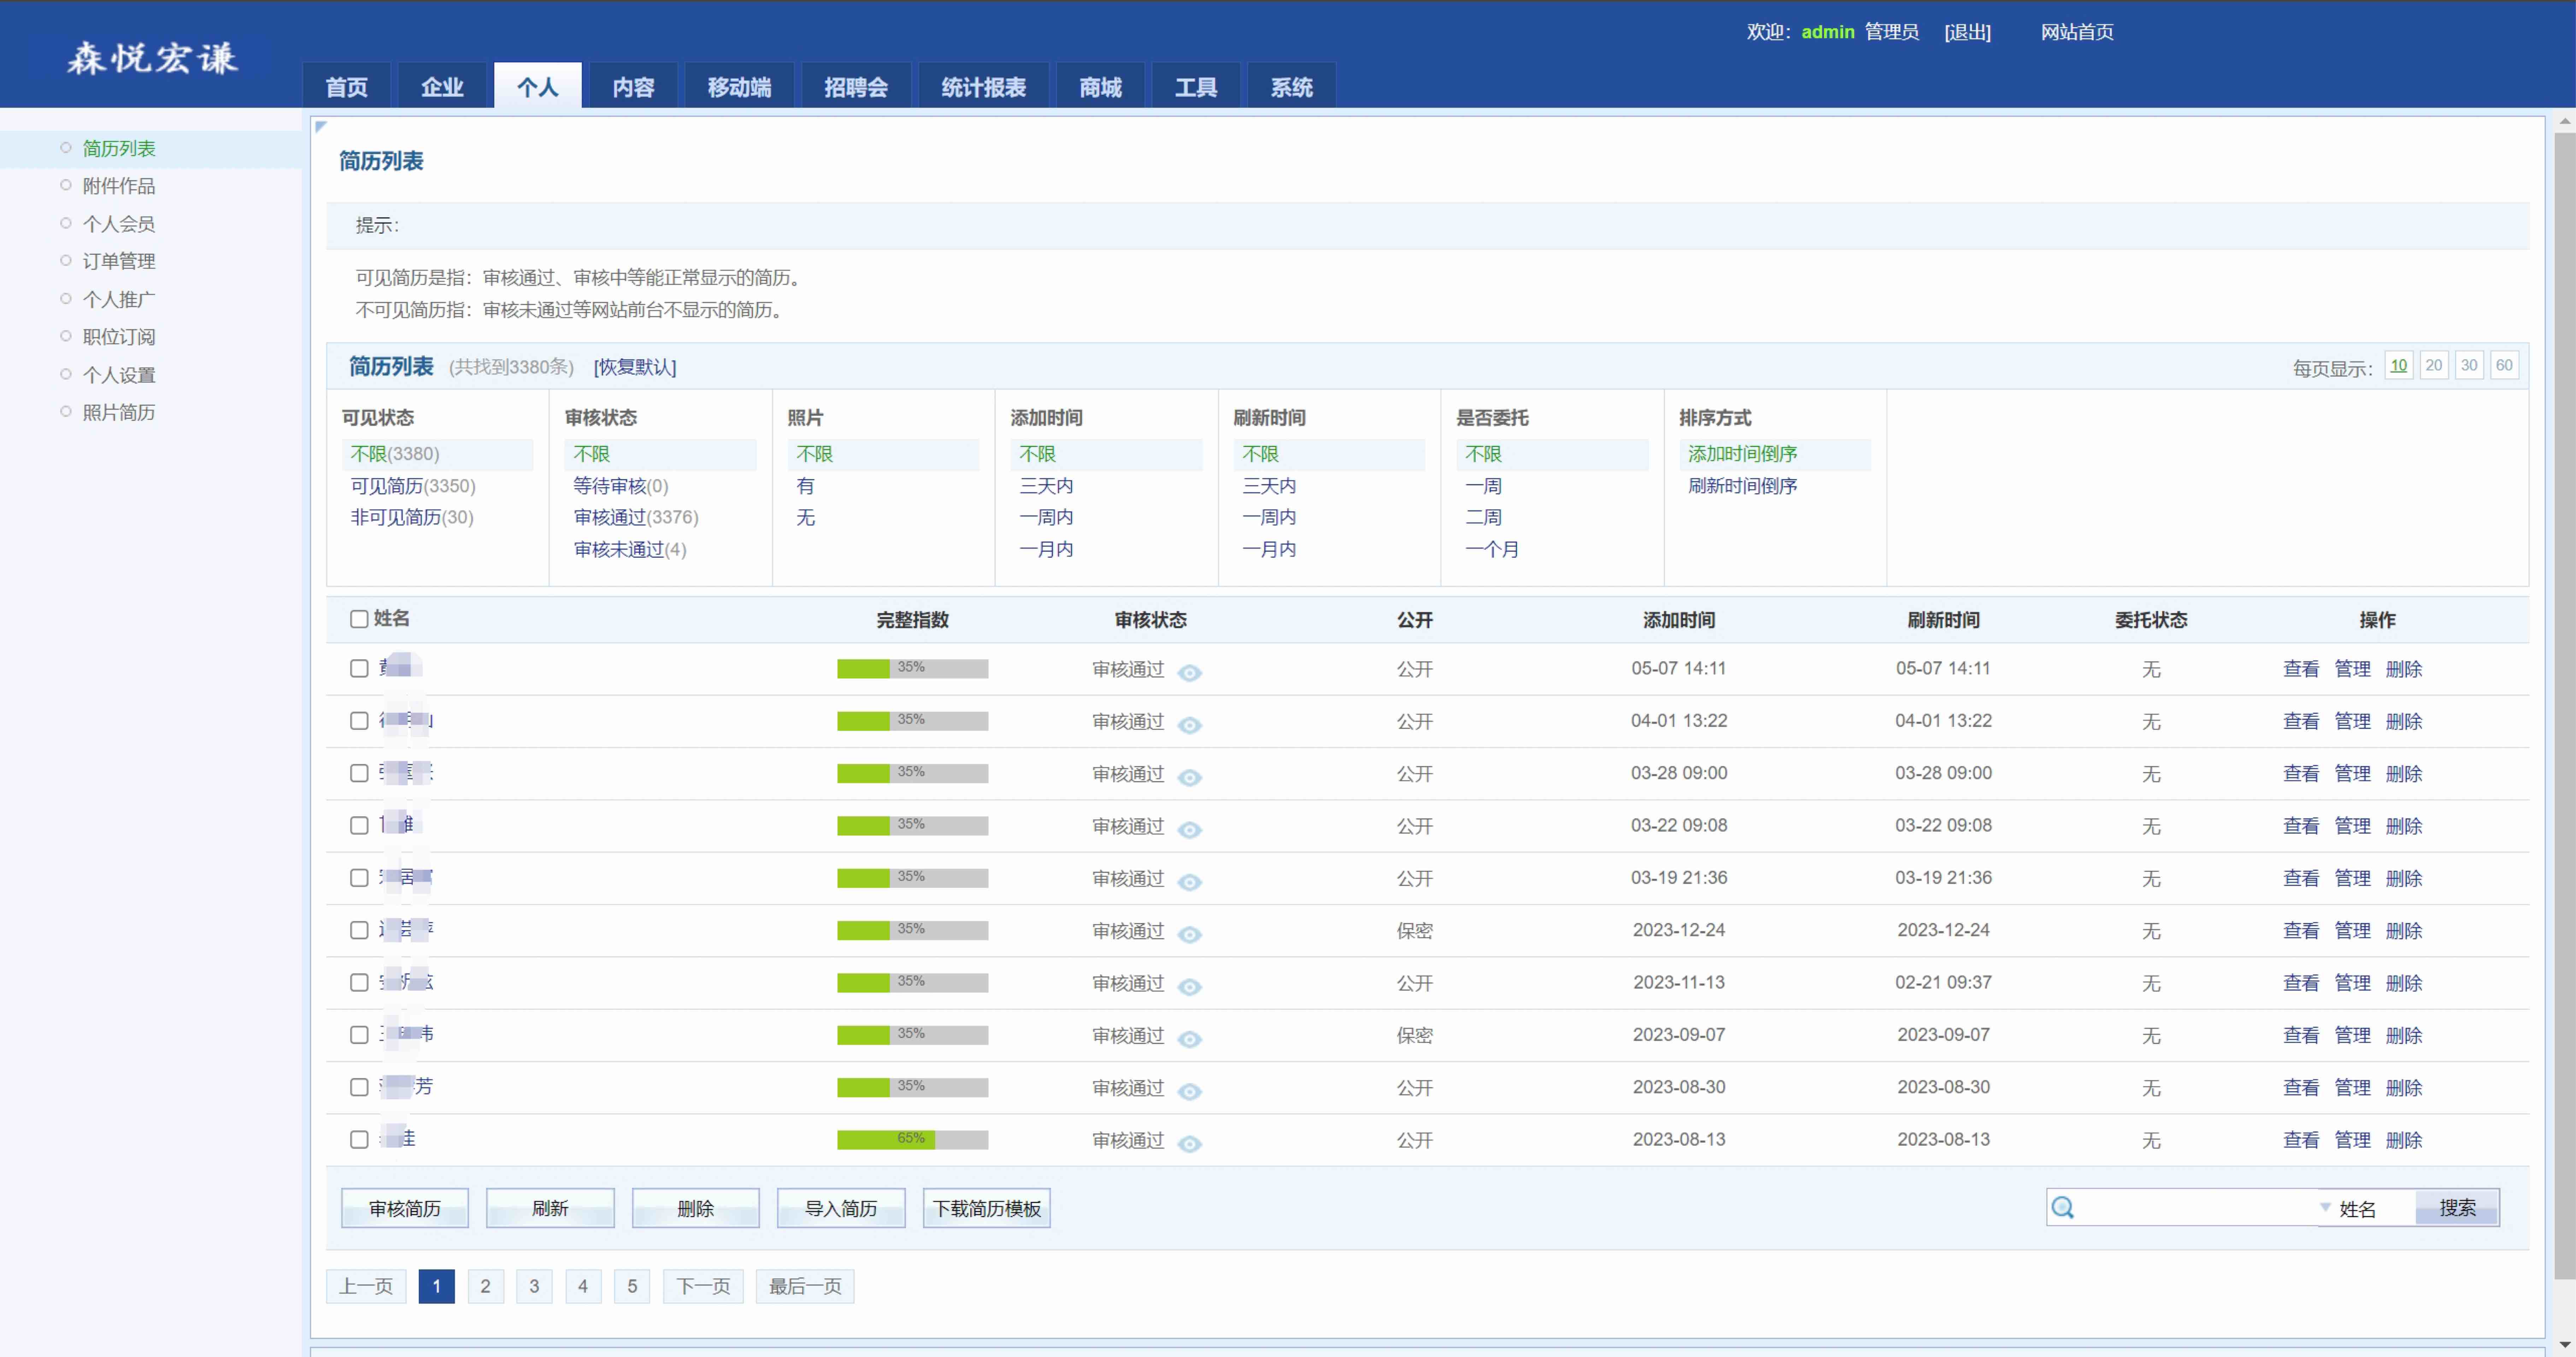Show 60 results per page
This screenshot has width=2576, height=1357.
[x=2504, y=365]
